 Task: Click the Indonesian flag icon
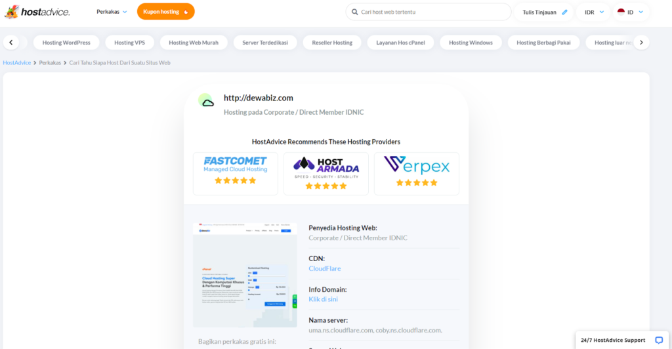point(620,12)
